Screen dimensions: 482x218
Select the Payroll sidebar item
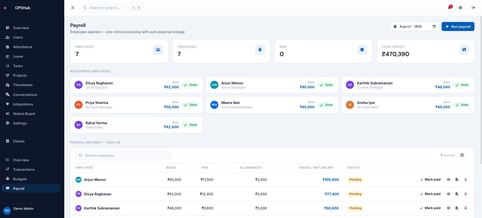pyautogui.click(x=31, y=189)
